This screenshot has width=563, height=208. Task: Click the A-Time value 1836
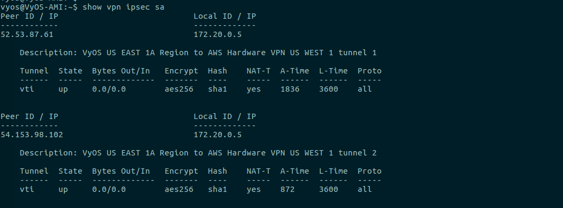[290, 89]
